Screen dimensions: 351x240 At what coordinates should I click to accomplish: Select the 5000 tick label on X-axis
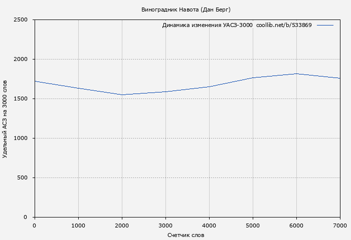click(253, 225)
